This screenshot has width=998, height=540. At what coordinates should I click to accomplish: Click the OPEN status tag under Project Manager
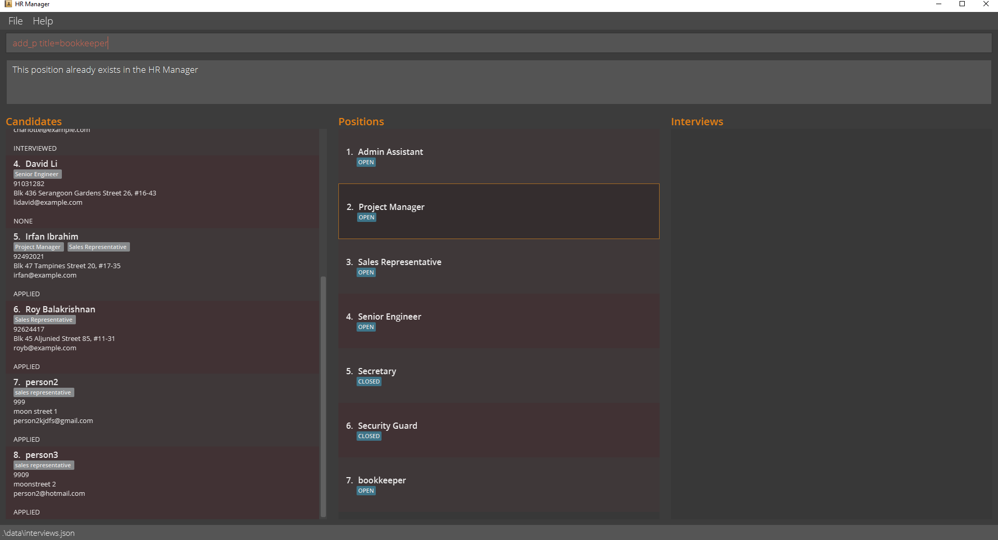click(x=366, y=217)
